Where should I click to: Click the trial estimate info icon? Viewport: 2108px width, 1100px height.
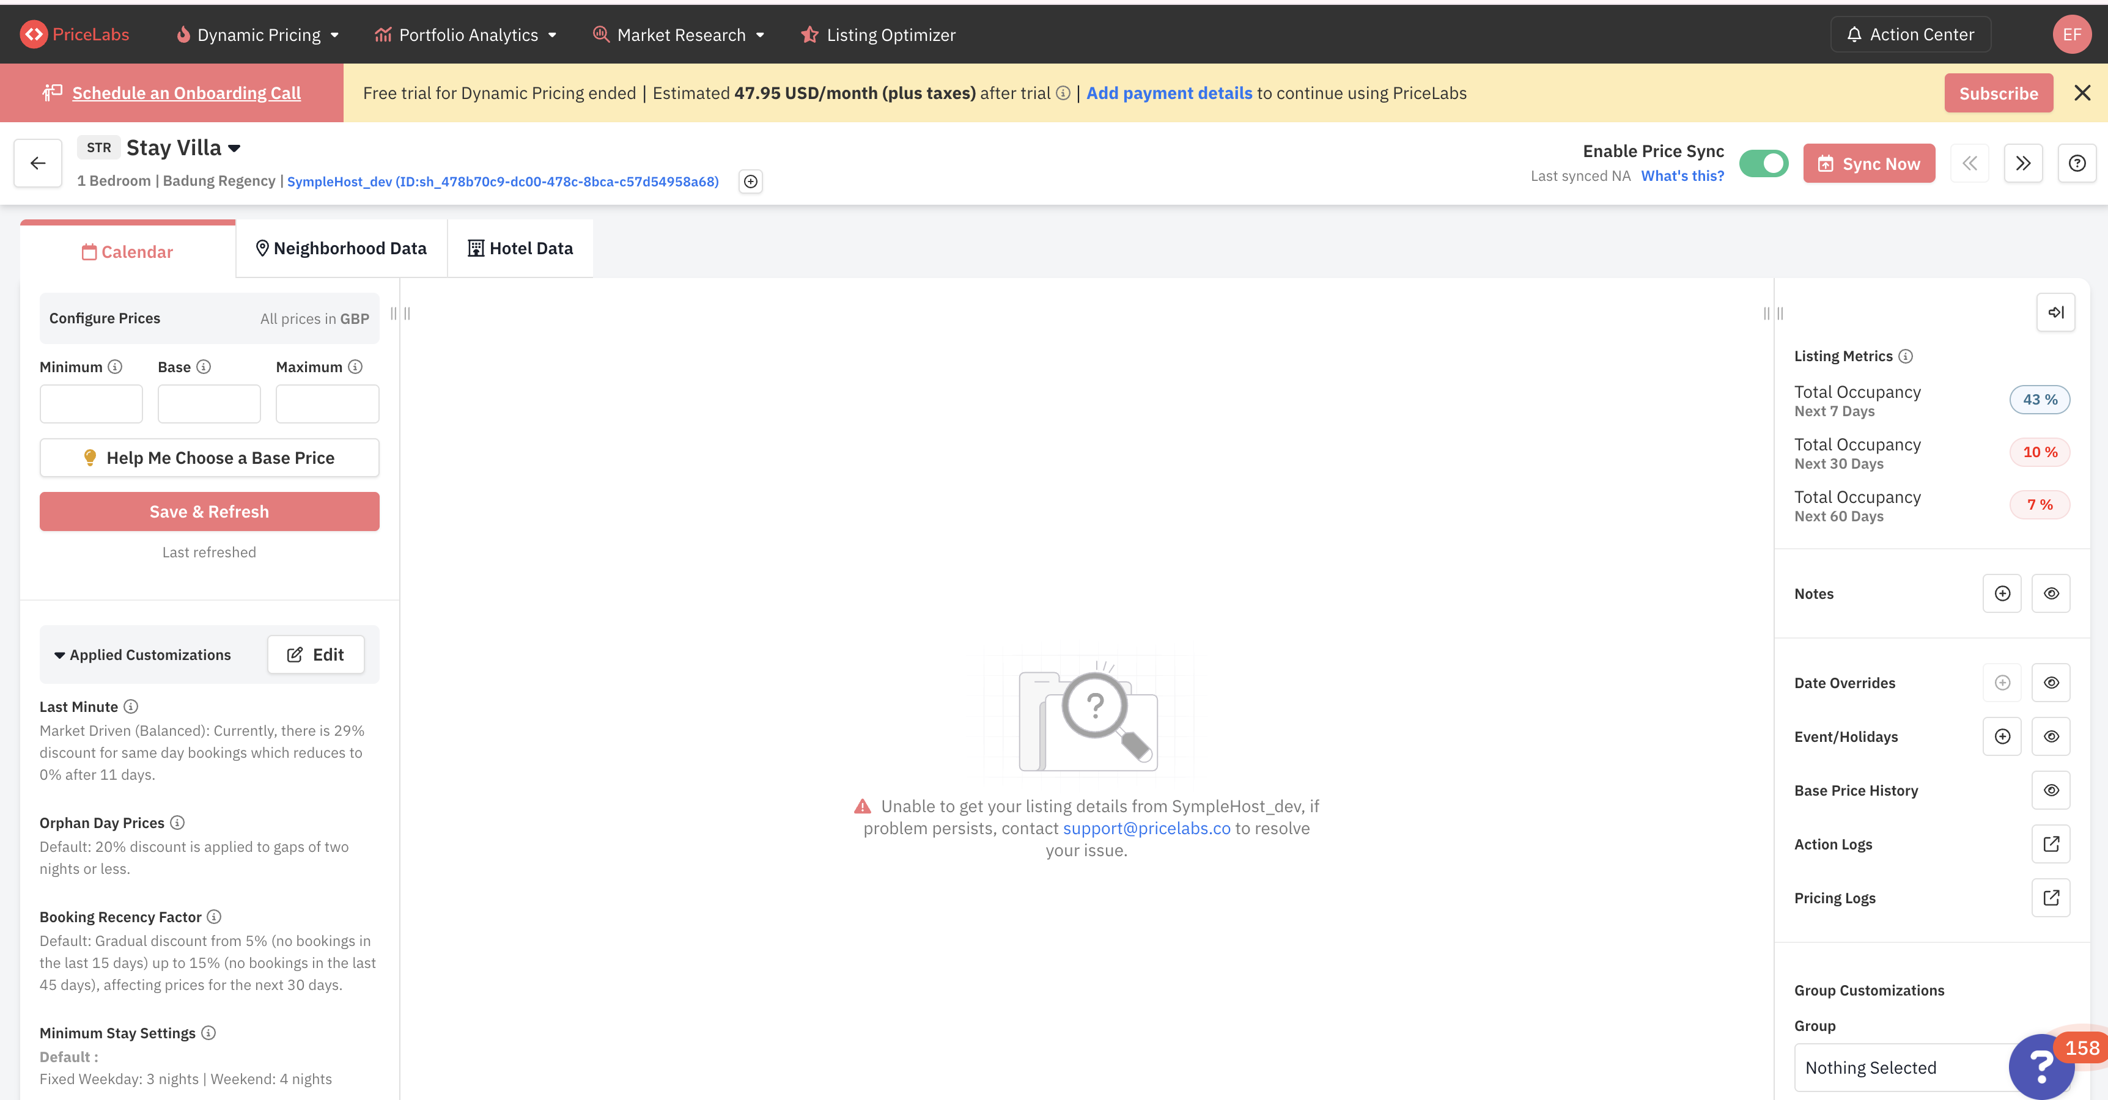tap(1063, 94)
